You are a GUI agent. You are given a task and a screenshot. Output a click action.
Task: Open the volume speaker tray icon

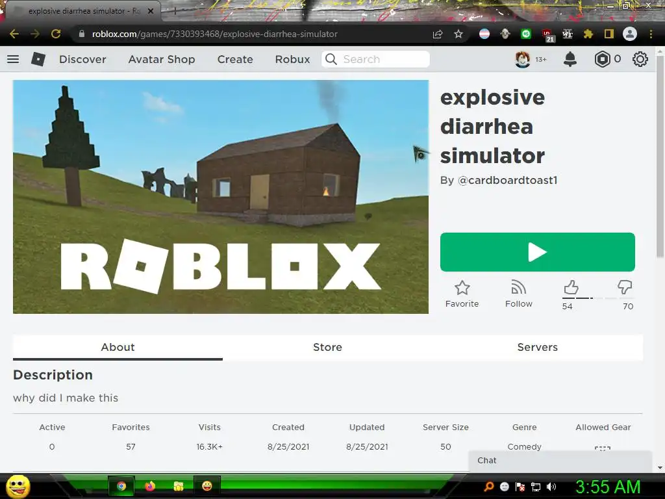[551, 487]
